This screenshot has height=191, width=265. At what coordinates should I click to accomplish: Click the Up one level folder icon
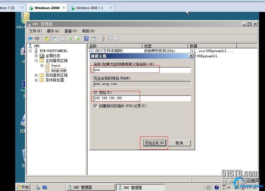(x=46, y=38)
